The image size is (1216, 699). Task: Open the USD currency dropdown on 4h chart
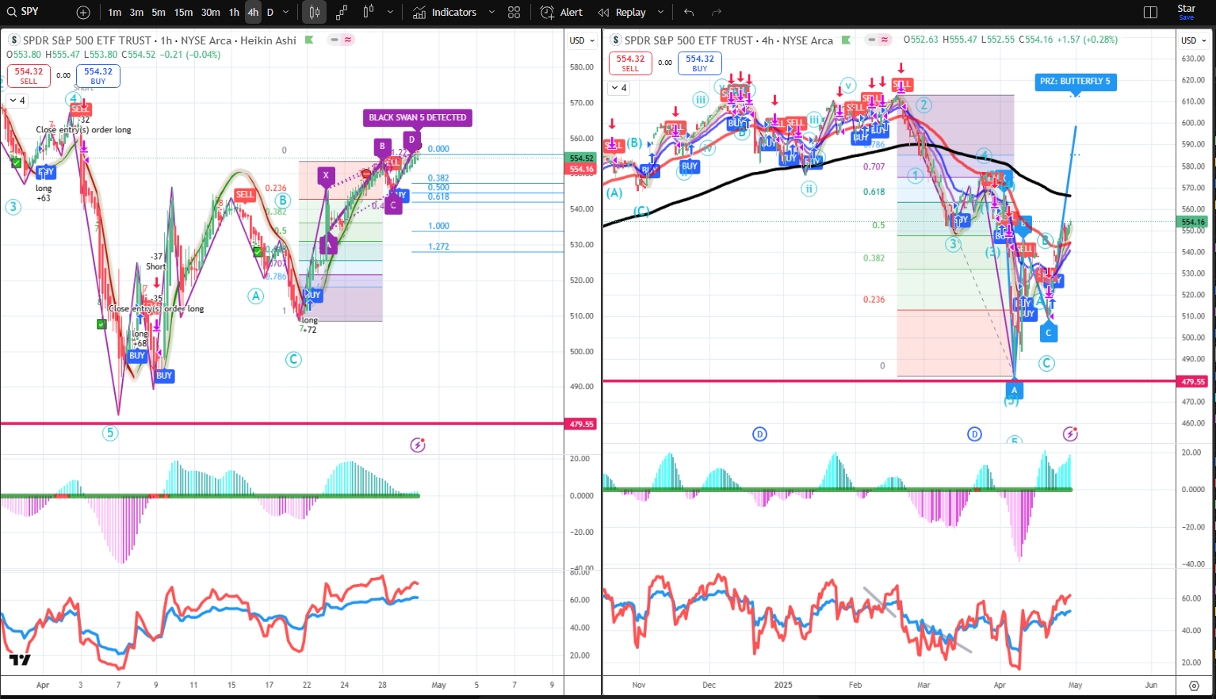pos(1194,40)
